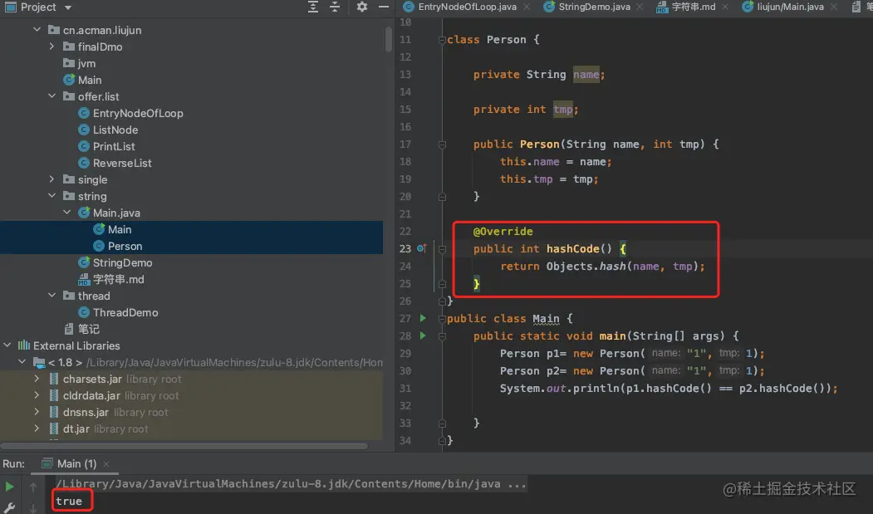Expand dnsns.jar library root
This screenshot has height=514, width=873.
click(37, 412)
